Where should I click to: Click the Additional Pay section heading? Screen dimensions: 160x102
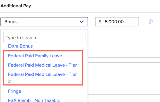pos(16,6)
